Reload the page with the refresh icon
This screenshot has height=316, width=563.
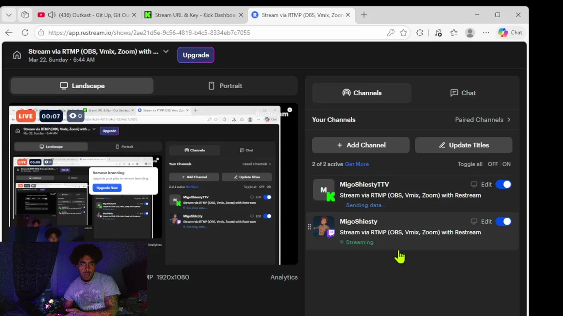tap(25, 32)
